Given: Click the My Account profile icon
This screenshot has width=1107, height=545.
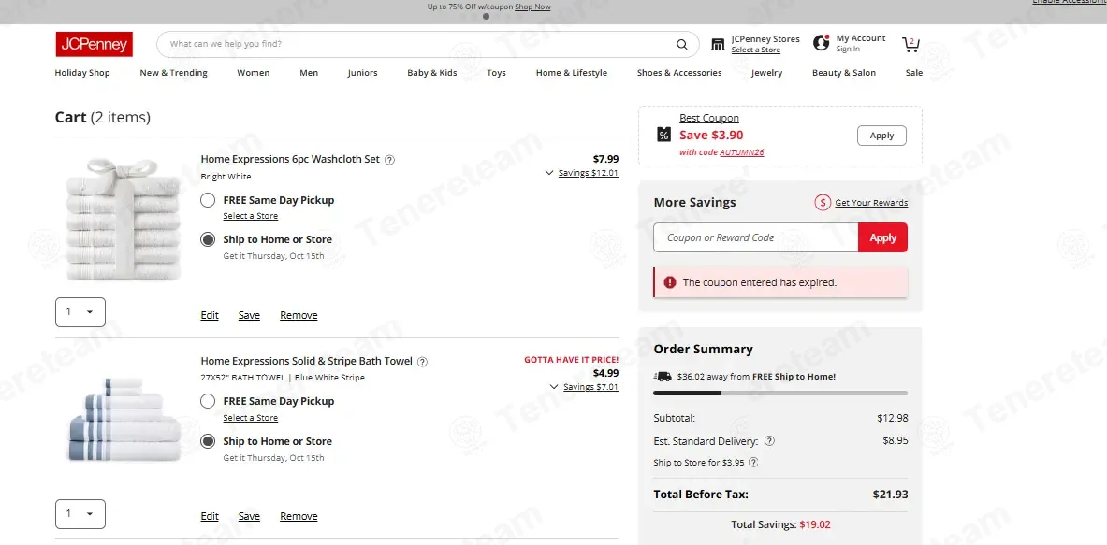Looking at the screenshot, I should (x=821, y=43).
